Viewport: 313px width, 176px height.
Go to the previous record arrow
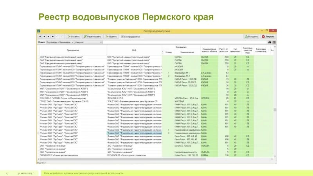[x=44, y=36]
